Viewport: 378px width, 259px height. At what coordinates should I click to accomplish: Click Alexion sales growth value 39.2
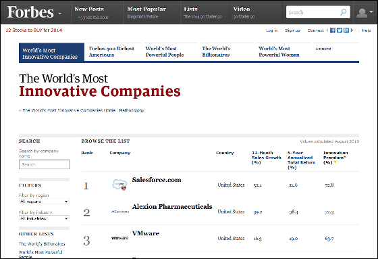click(x=258, y=212)
